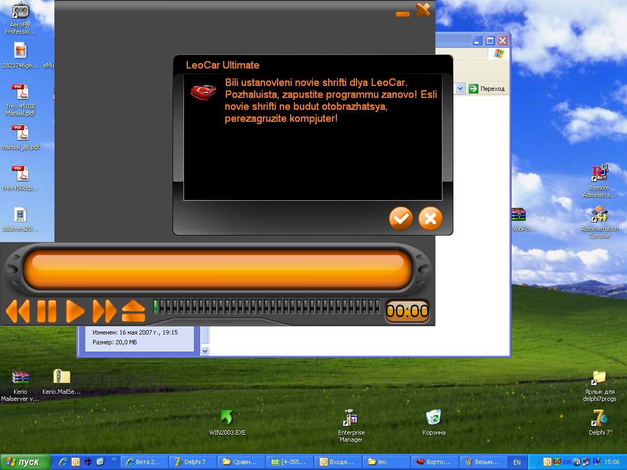Open the Корзина recycle bin
The width and height of the screenshot is (627, 470).
434,423
